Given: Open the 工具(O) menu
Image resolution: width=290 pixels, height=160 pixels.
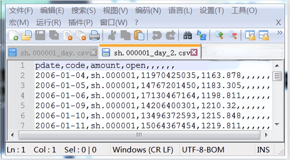Looking at the screenshot, I should click(x=244, y=11).
